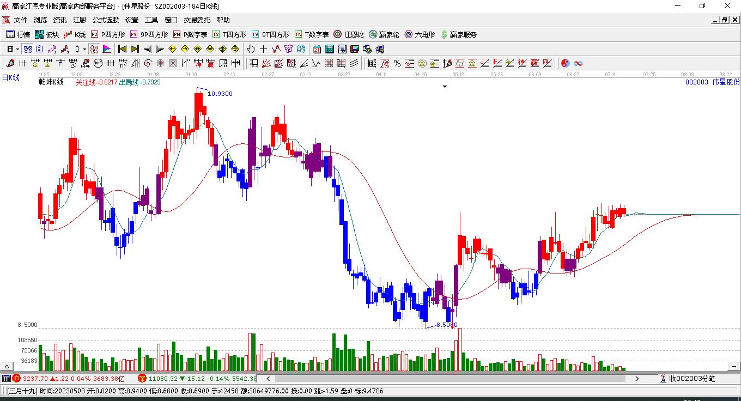Click the 10.9300 high price marker

[x=220, y=94]
